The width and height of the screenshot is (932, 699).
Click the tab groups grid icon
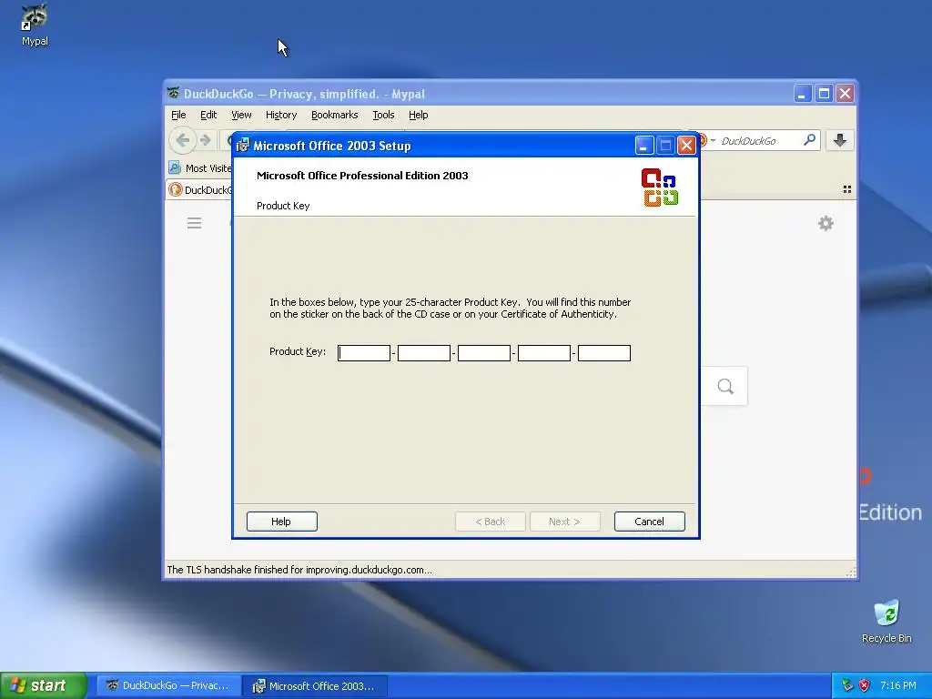click(x=847, y=189)
